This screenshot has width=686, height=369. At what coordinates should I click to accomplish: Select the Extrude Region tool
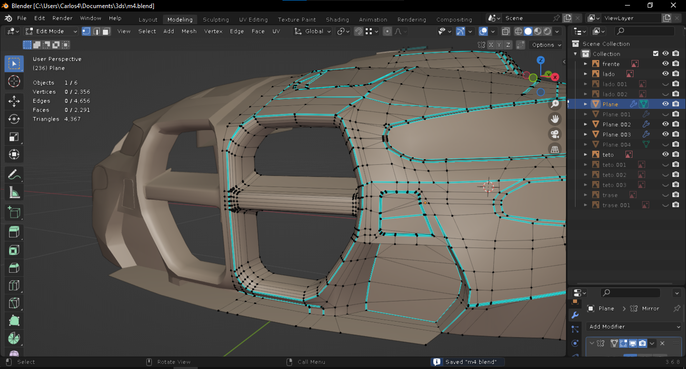(x=14, y=232)
